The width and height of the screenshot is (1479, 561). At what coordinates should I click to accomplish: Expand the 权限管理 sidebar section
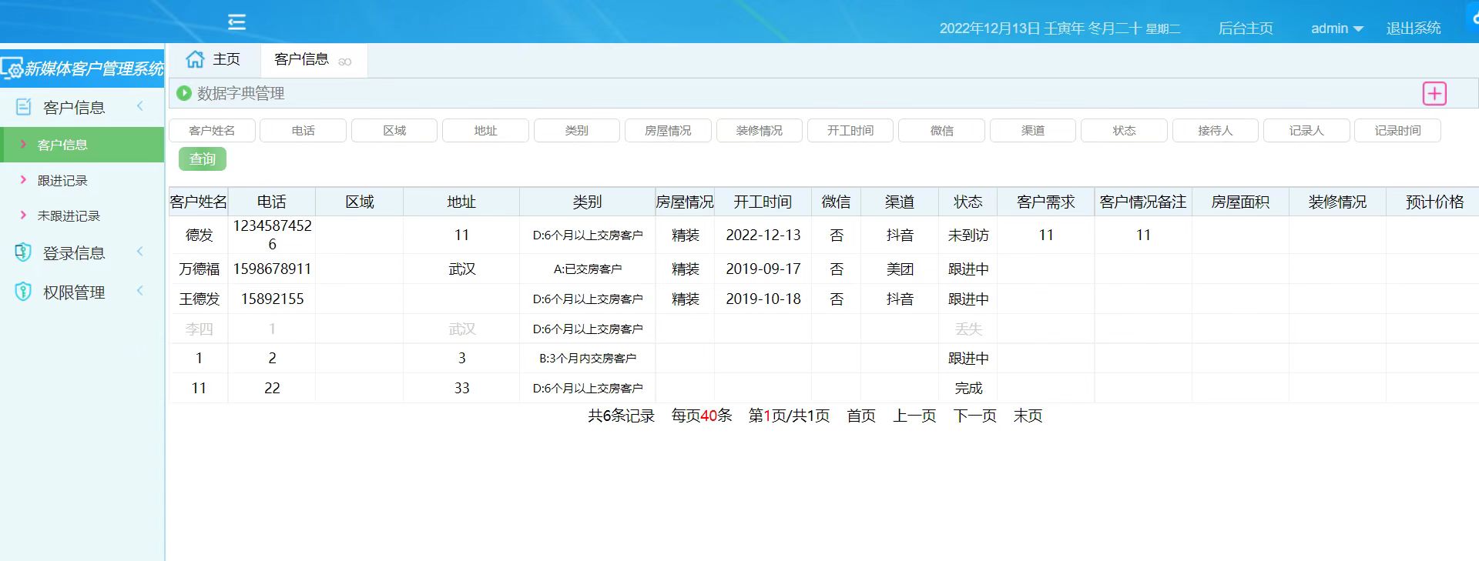pyautogui.click(x=140, y=291)
